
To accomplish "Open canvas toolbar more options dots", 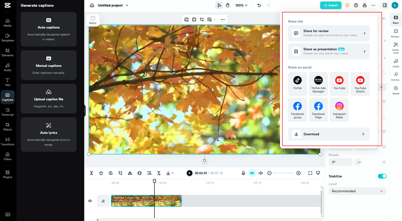I will coord(223,19).
